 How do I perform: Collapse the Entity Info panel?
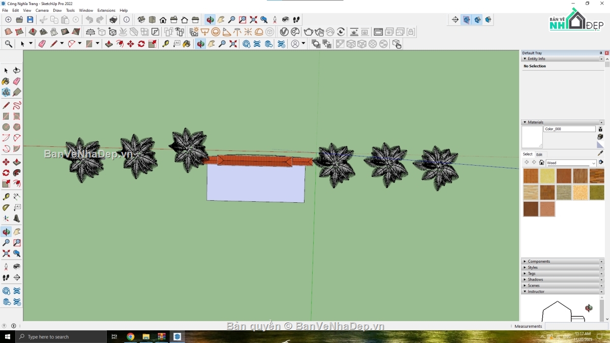525,59
